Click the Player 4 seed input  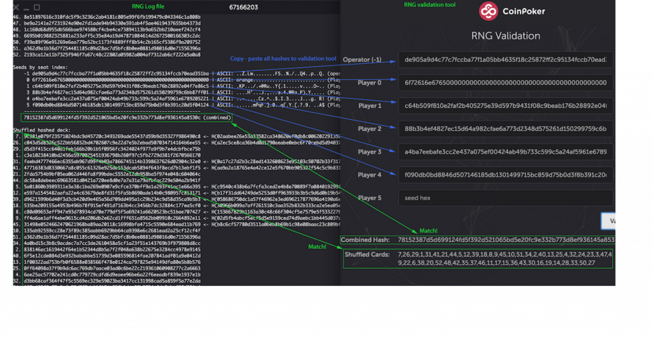click(506, 175)
